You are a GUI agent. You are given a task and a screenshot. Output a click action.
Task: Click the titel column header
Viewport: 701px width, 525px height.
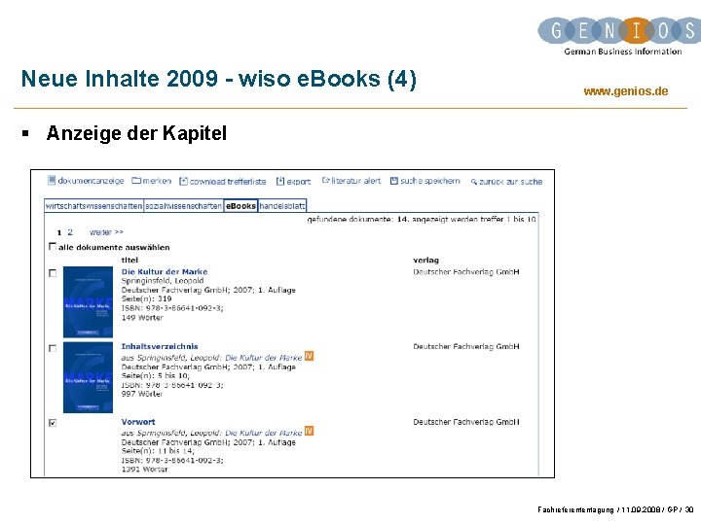(129, 260)
